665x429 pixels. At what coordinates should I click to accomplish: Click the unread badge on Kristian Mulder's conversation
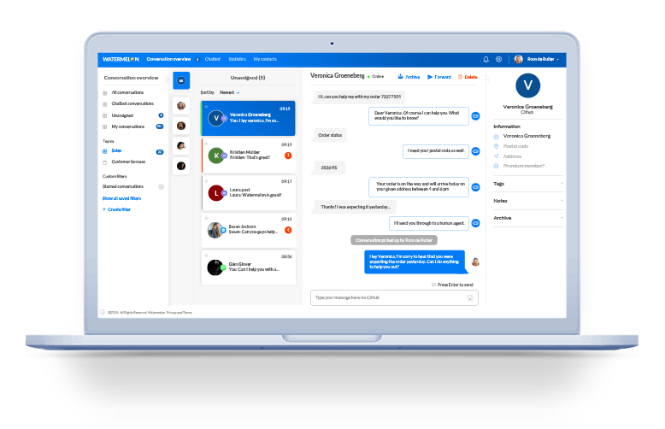(288, 156)
